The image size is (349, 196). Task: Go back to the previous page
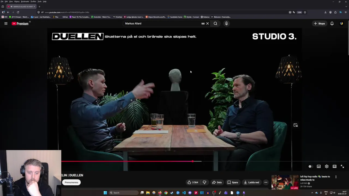tap(8, 12)
